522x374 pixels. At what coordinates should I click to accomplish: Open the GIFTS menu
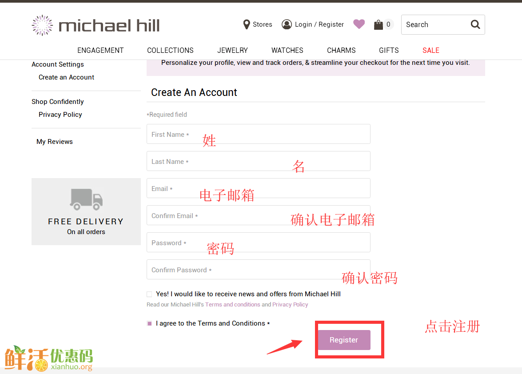[389, 50]
